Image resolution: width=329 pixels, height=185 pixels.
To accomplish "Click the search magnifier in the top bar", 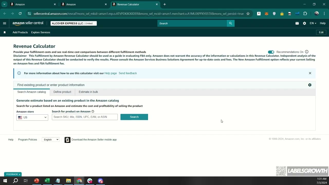I will tap(230, 23).
